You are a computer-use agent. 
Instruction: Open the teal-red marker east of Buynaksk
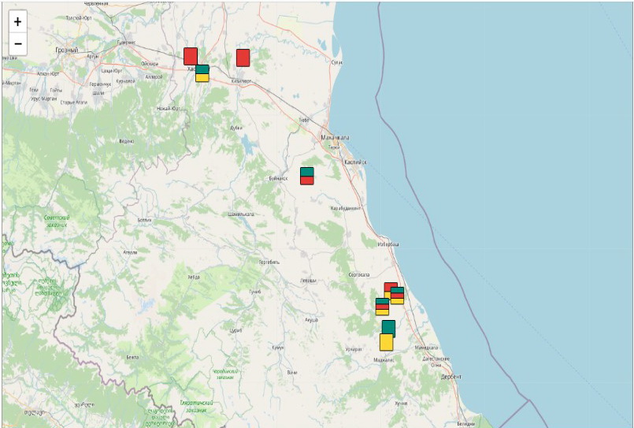point(307,176)
